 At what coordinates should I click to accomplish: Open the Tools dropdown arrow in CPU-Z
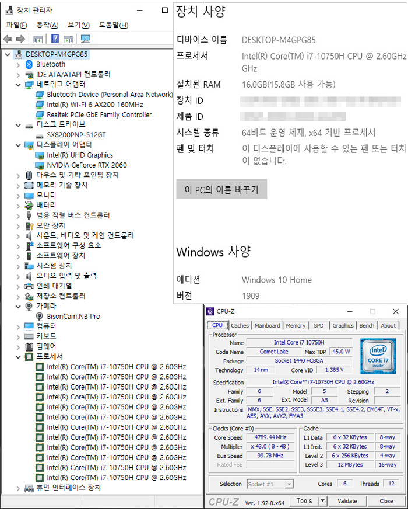(x=322, y=500)
